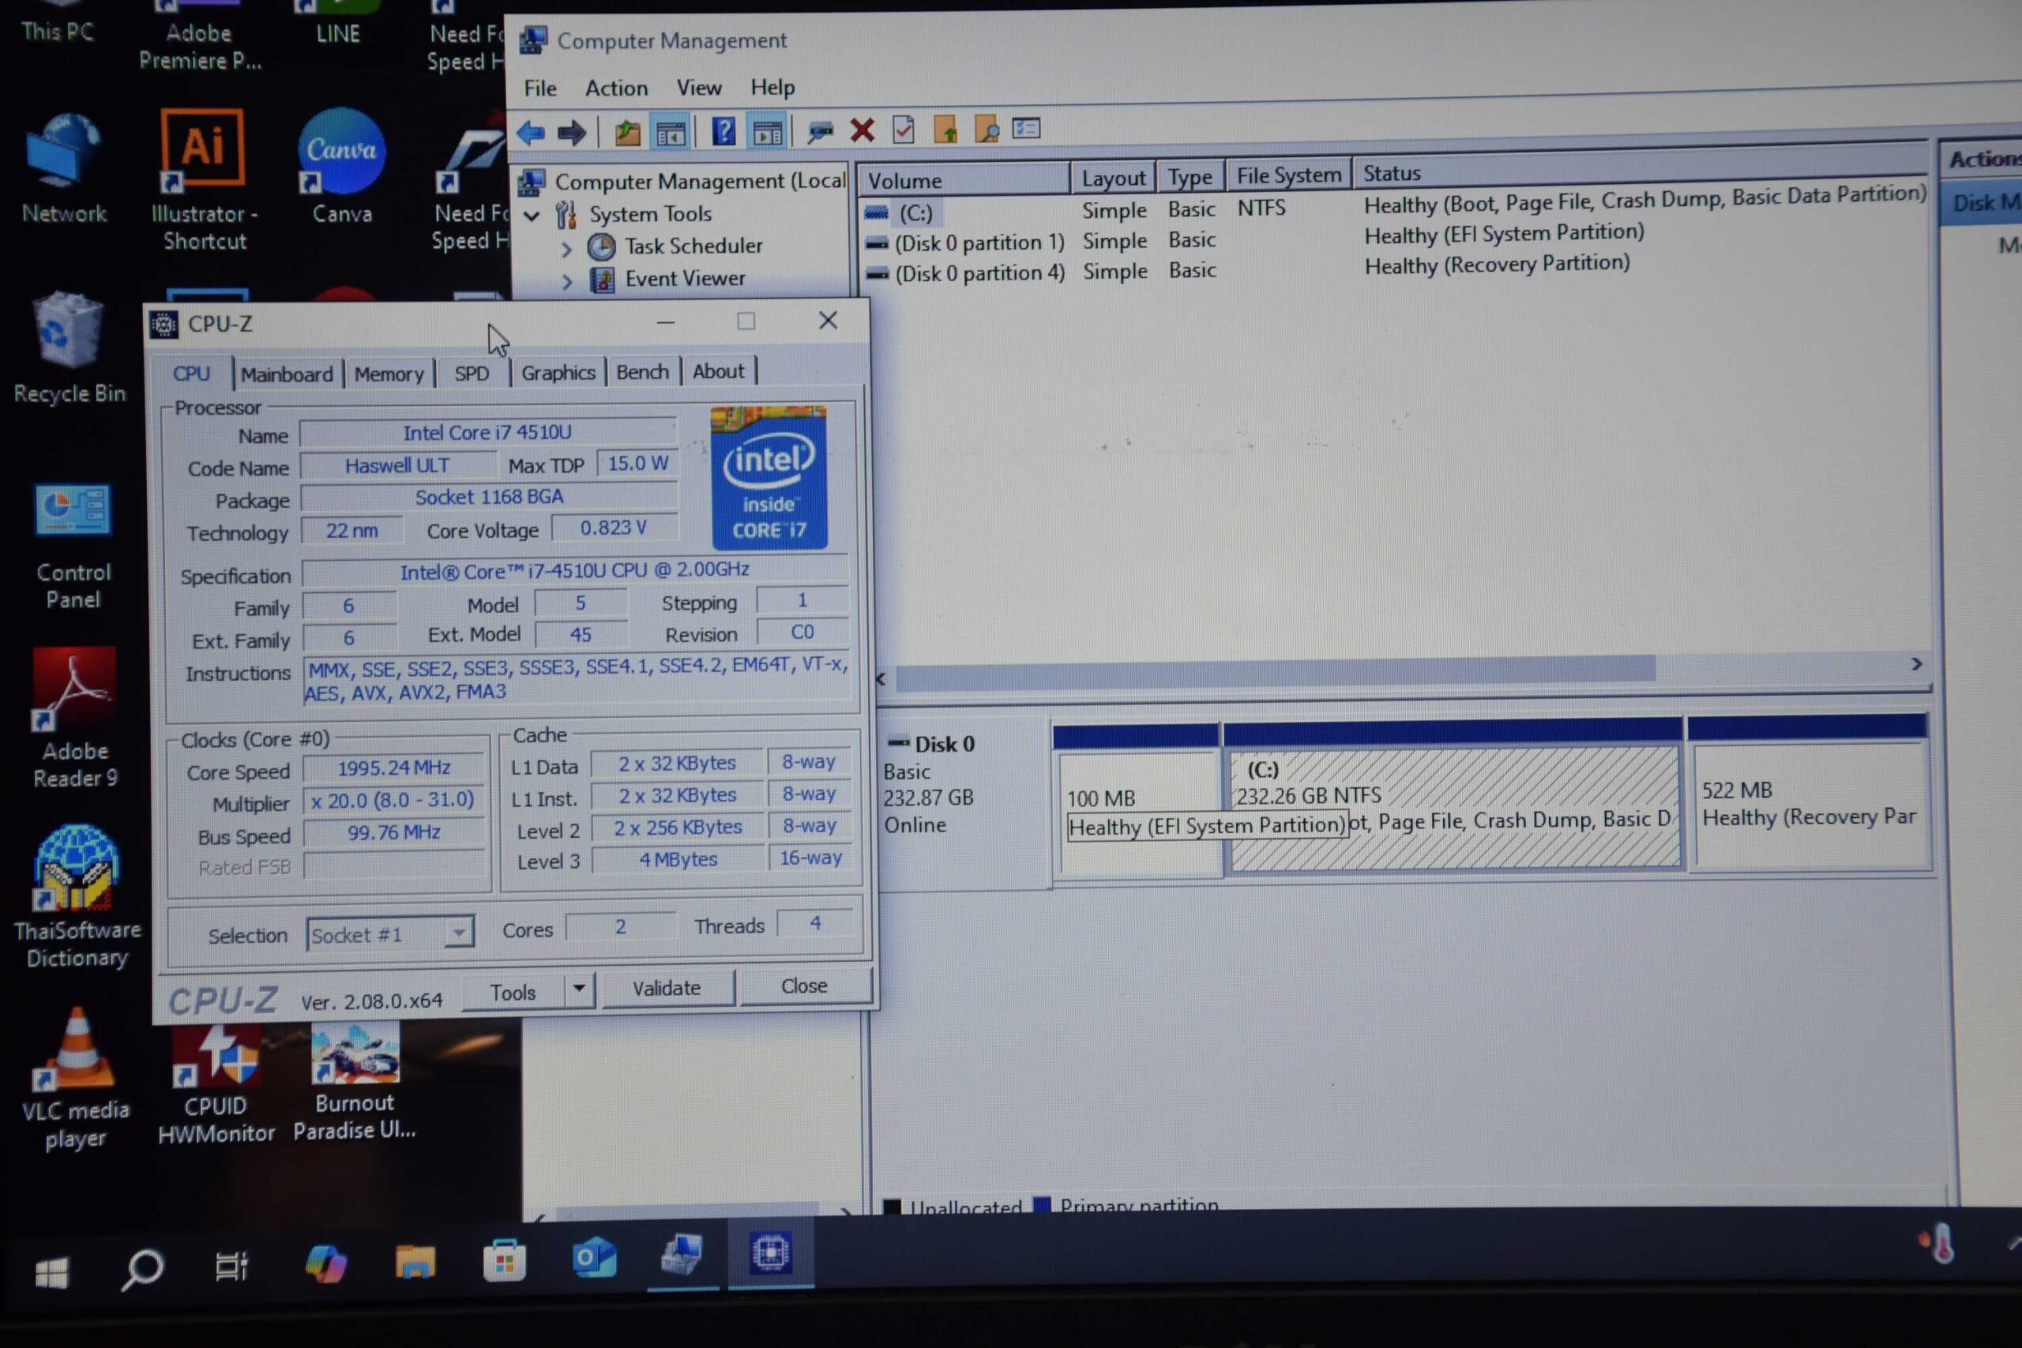The width and height of the screenshot is (2022, 1348).
Task: Click the Up one level folder icon
Action: point(628,133)
